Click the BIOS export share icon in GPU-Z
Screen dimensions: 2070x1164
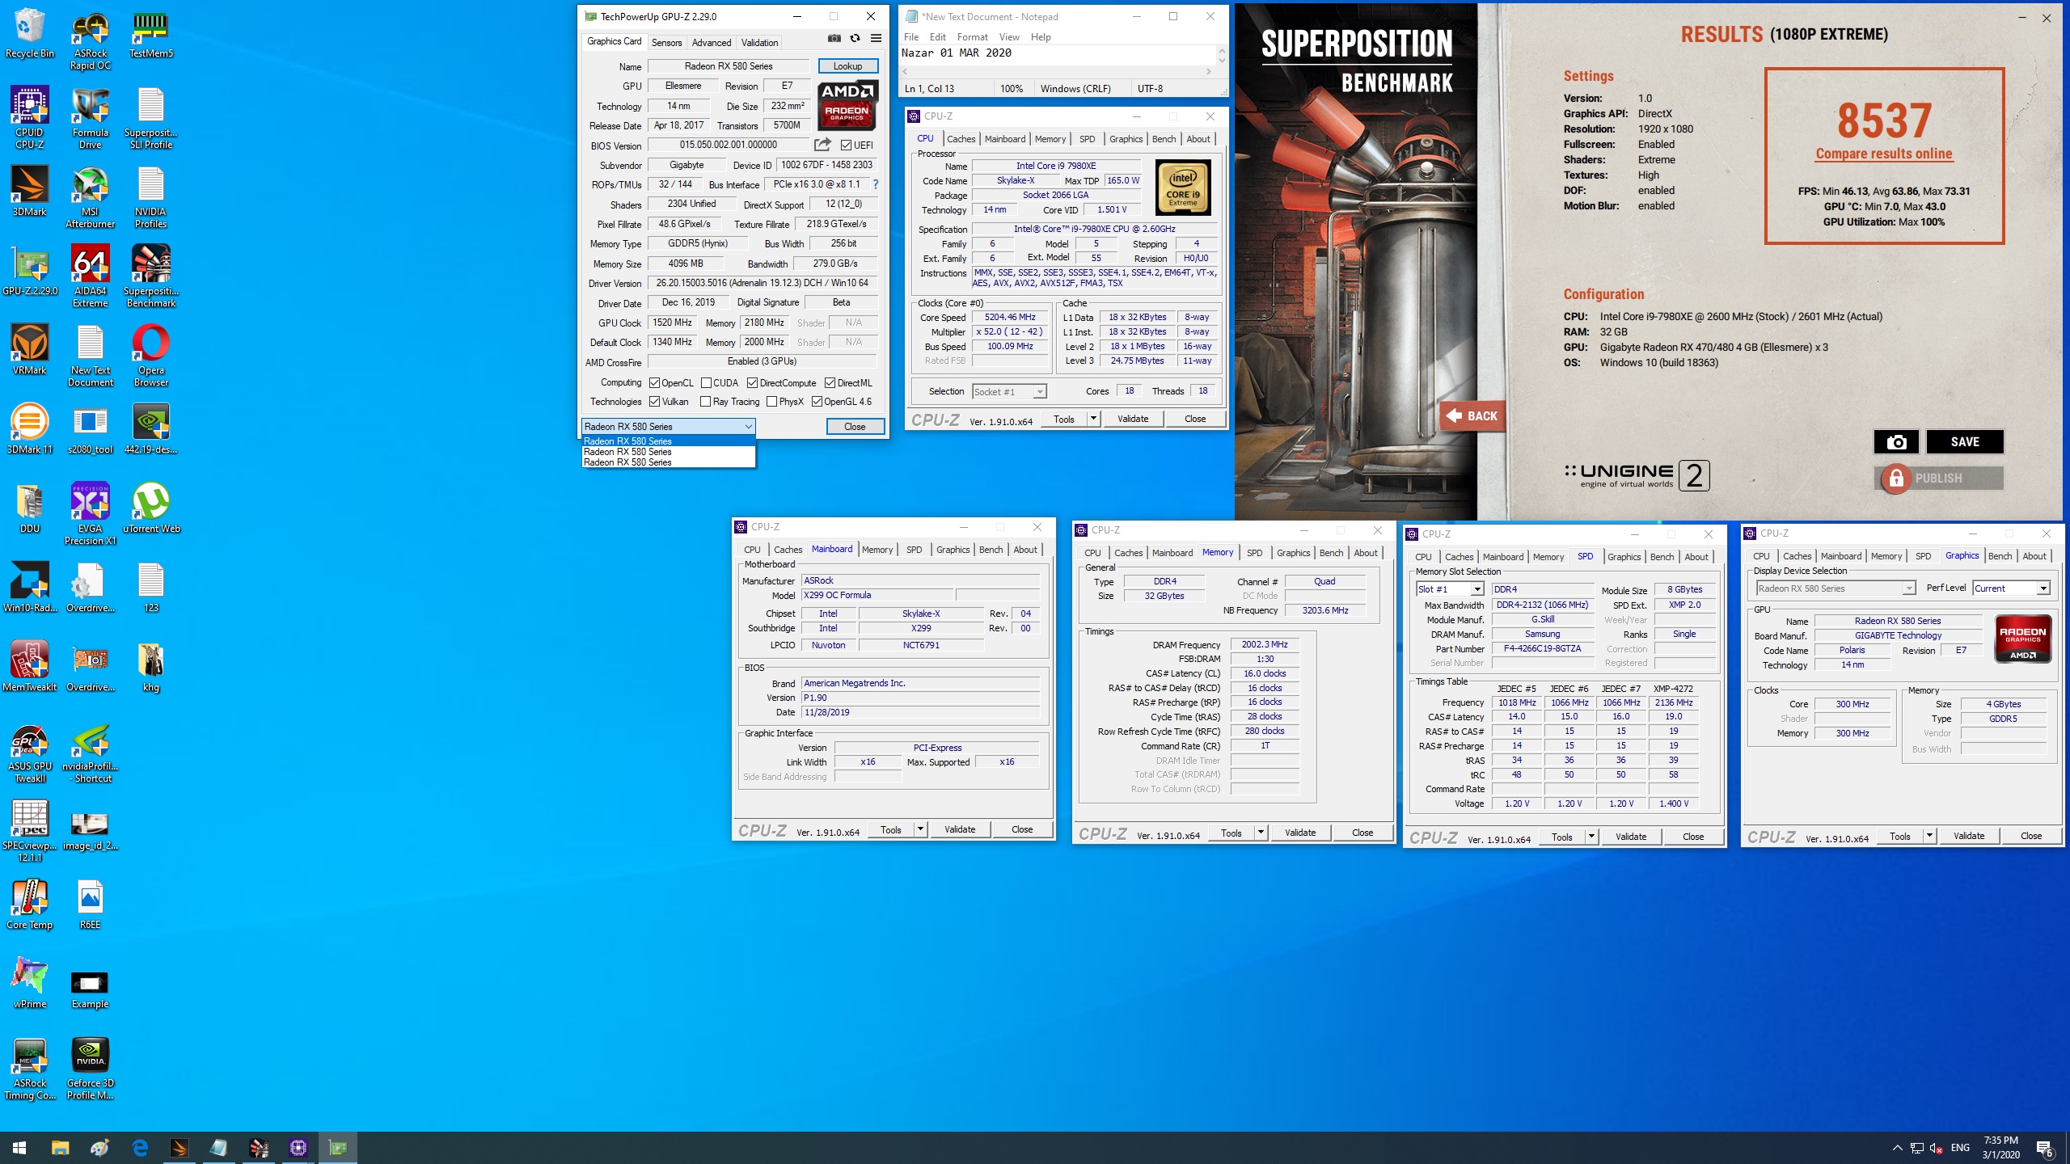pyautogui.click(x=822, y=145)
